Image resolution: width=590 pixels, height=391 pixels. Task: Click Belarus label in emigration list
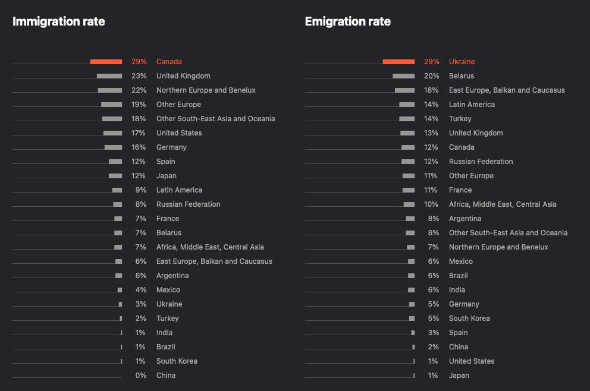462,76
